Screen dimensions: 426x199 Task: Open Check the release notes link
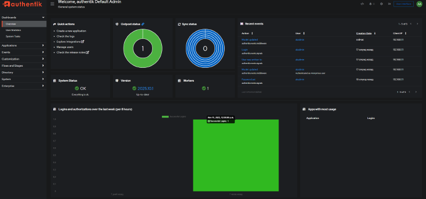pos(72,52)
